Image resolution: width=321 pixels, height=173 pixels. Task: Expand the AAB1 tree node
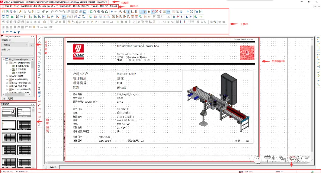(7, 76)
